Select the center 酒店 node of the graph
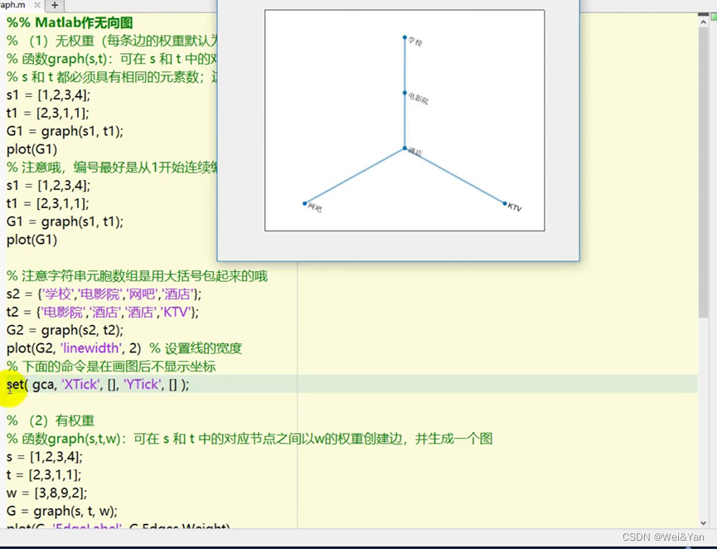This screenshot has width=717, height=549. (404, 149)
